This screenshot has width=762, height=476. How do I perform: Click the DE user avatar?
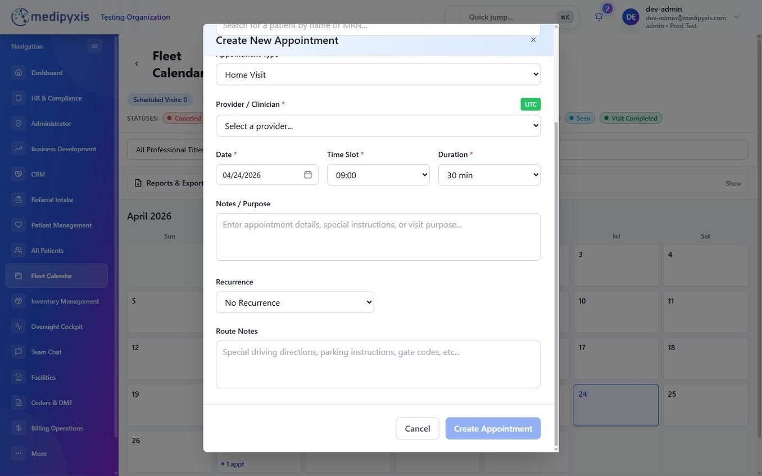[x=631, y=17]
